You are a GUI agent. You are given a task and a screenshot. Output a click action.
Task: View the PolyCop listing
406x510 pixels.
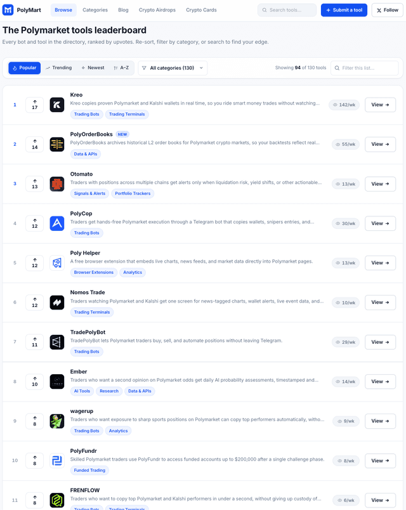pos(380,223)
